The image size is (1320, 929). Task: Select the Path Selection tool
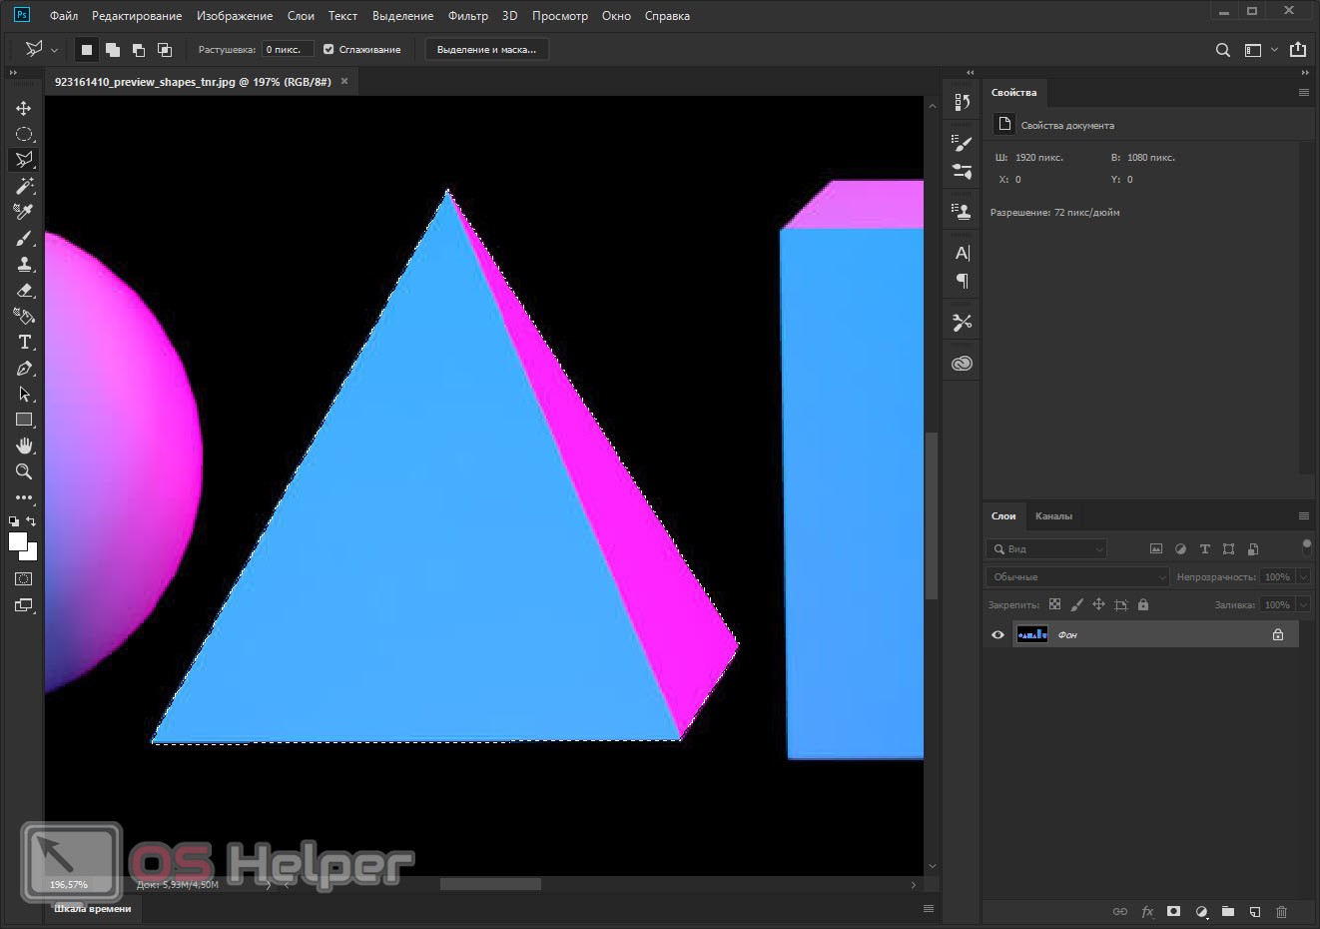[x=24, y=394]
